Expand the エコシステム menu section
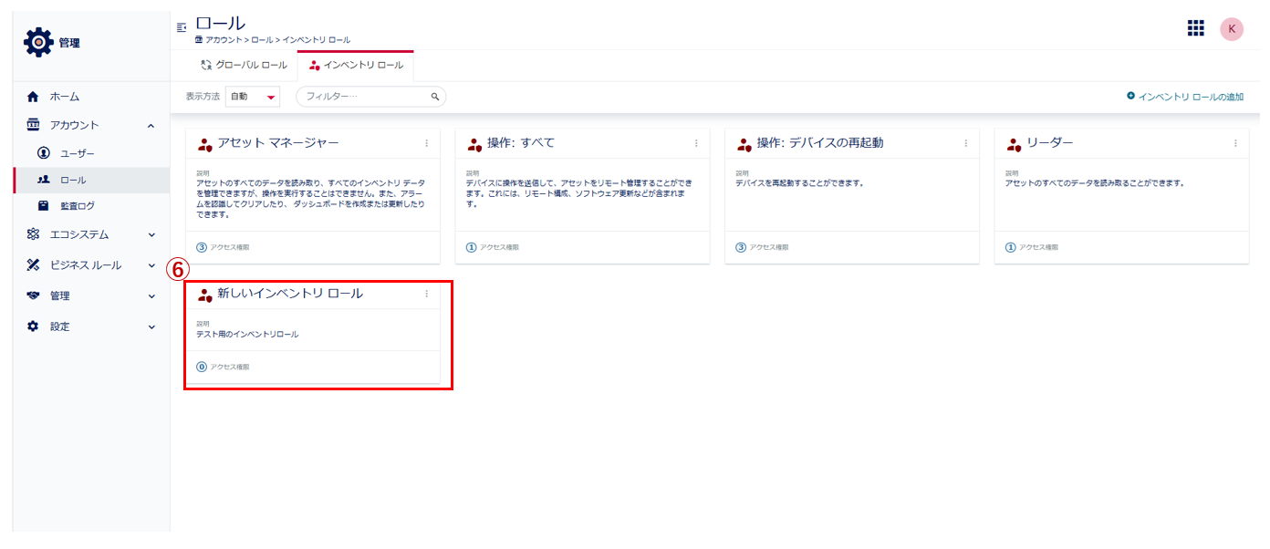This screenshot has height=549, width=1270. (151, 234)
